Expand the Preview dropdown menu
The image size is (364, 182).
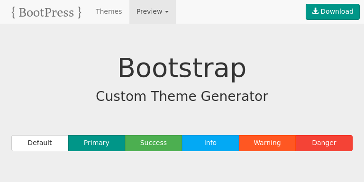coord(153,12)
